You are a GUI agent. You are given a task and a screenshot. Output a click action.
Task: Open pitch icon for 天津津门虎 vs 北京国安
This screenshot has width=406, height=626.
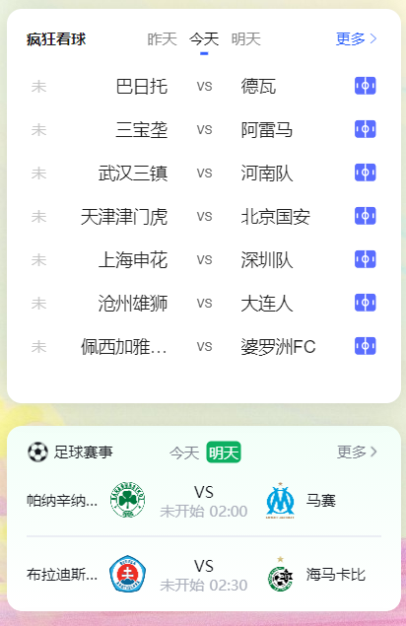click(365, 216)
